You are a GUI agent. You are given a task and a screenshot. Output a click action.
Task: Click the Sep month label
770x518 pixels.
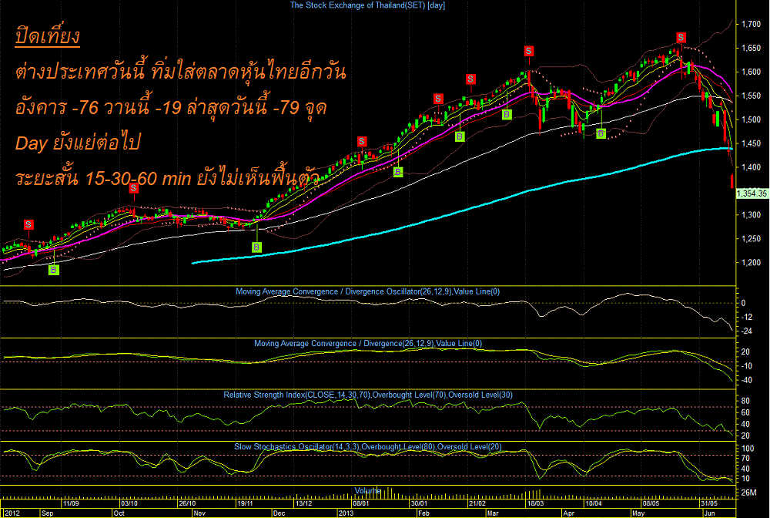coord(48,513)
